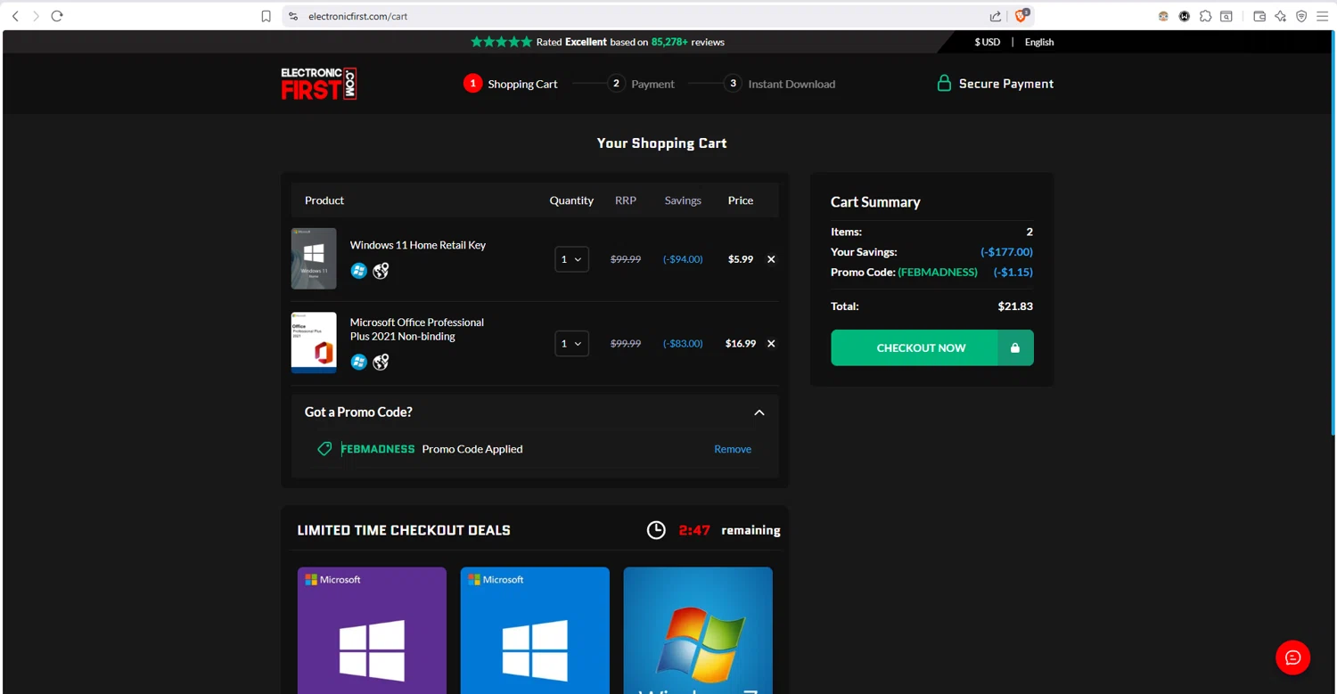The width and height of the screenshot is (1337, 694).
Task: Click Windows platform icon under Windows 11 Home
Action: tap(358, 271)
